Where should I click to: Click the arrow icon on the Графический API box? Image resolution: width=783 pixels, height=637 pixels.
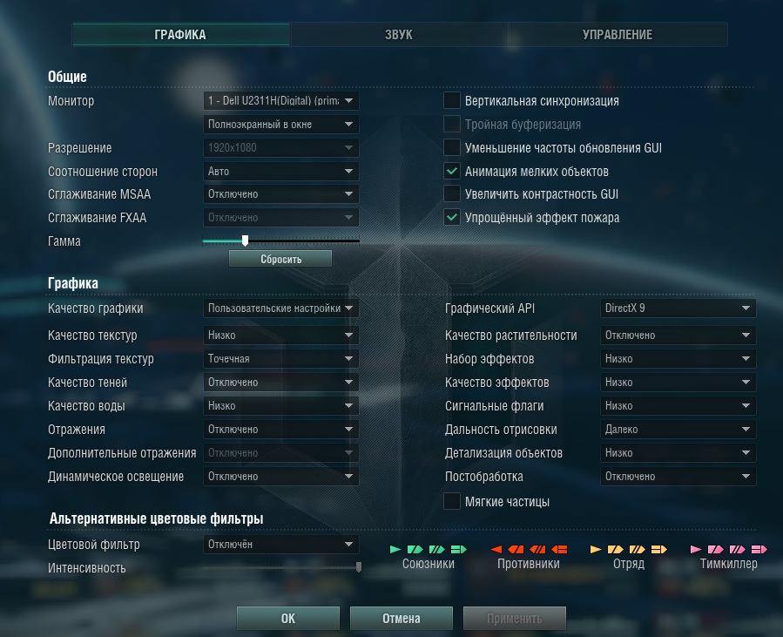pos(746,308)
